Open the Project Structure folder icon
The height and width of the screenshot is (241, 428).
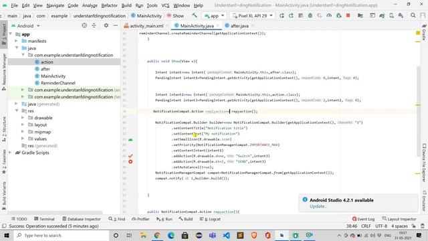(360, 15)
